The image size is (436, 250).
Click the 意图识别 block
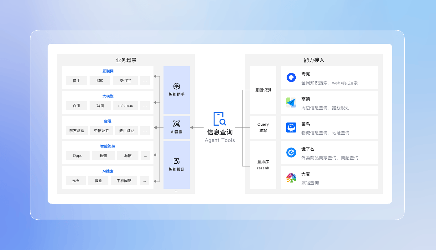[x=263, y=90]
